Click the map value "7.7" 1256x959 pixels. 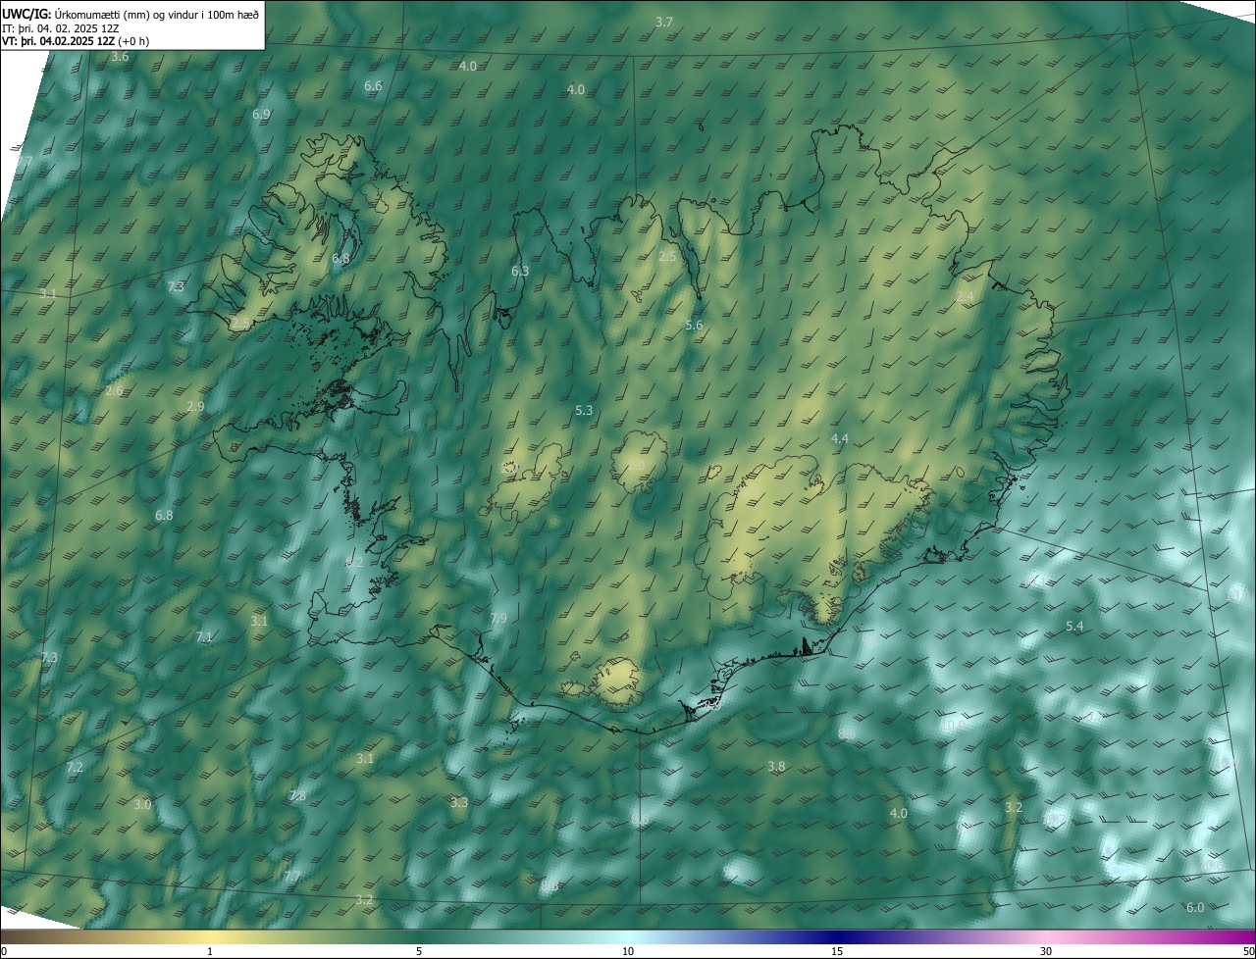tap(292, 877)
